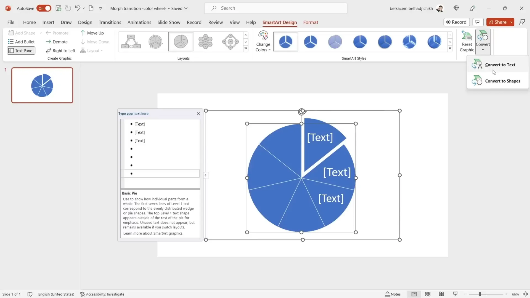This screenshot has height=298, width=530.
Task: Open the Notes pane
Action: [x=393, y=294]
